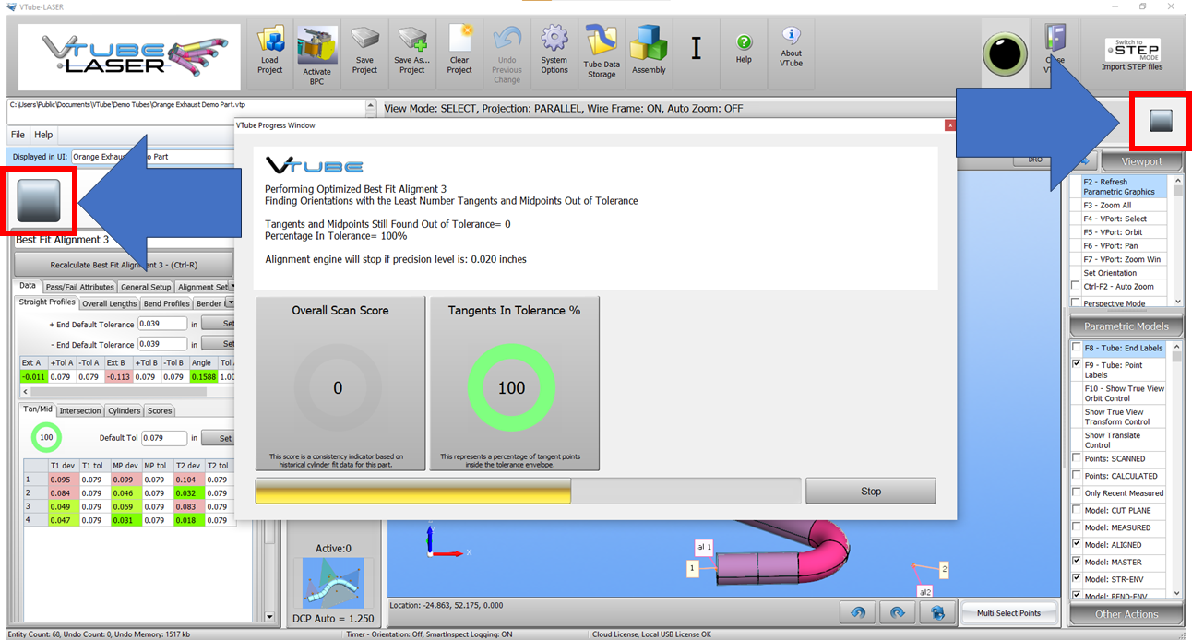Enable Model: CUT PLANE checkbox

coord(1076,510)
